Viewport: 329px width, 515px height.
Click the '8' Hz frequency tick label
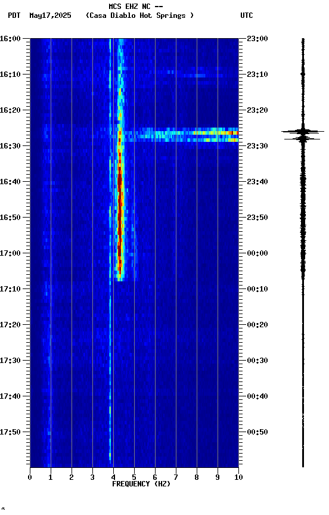click(197, 477)
